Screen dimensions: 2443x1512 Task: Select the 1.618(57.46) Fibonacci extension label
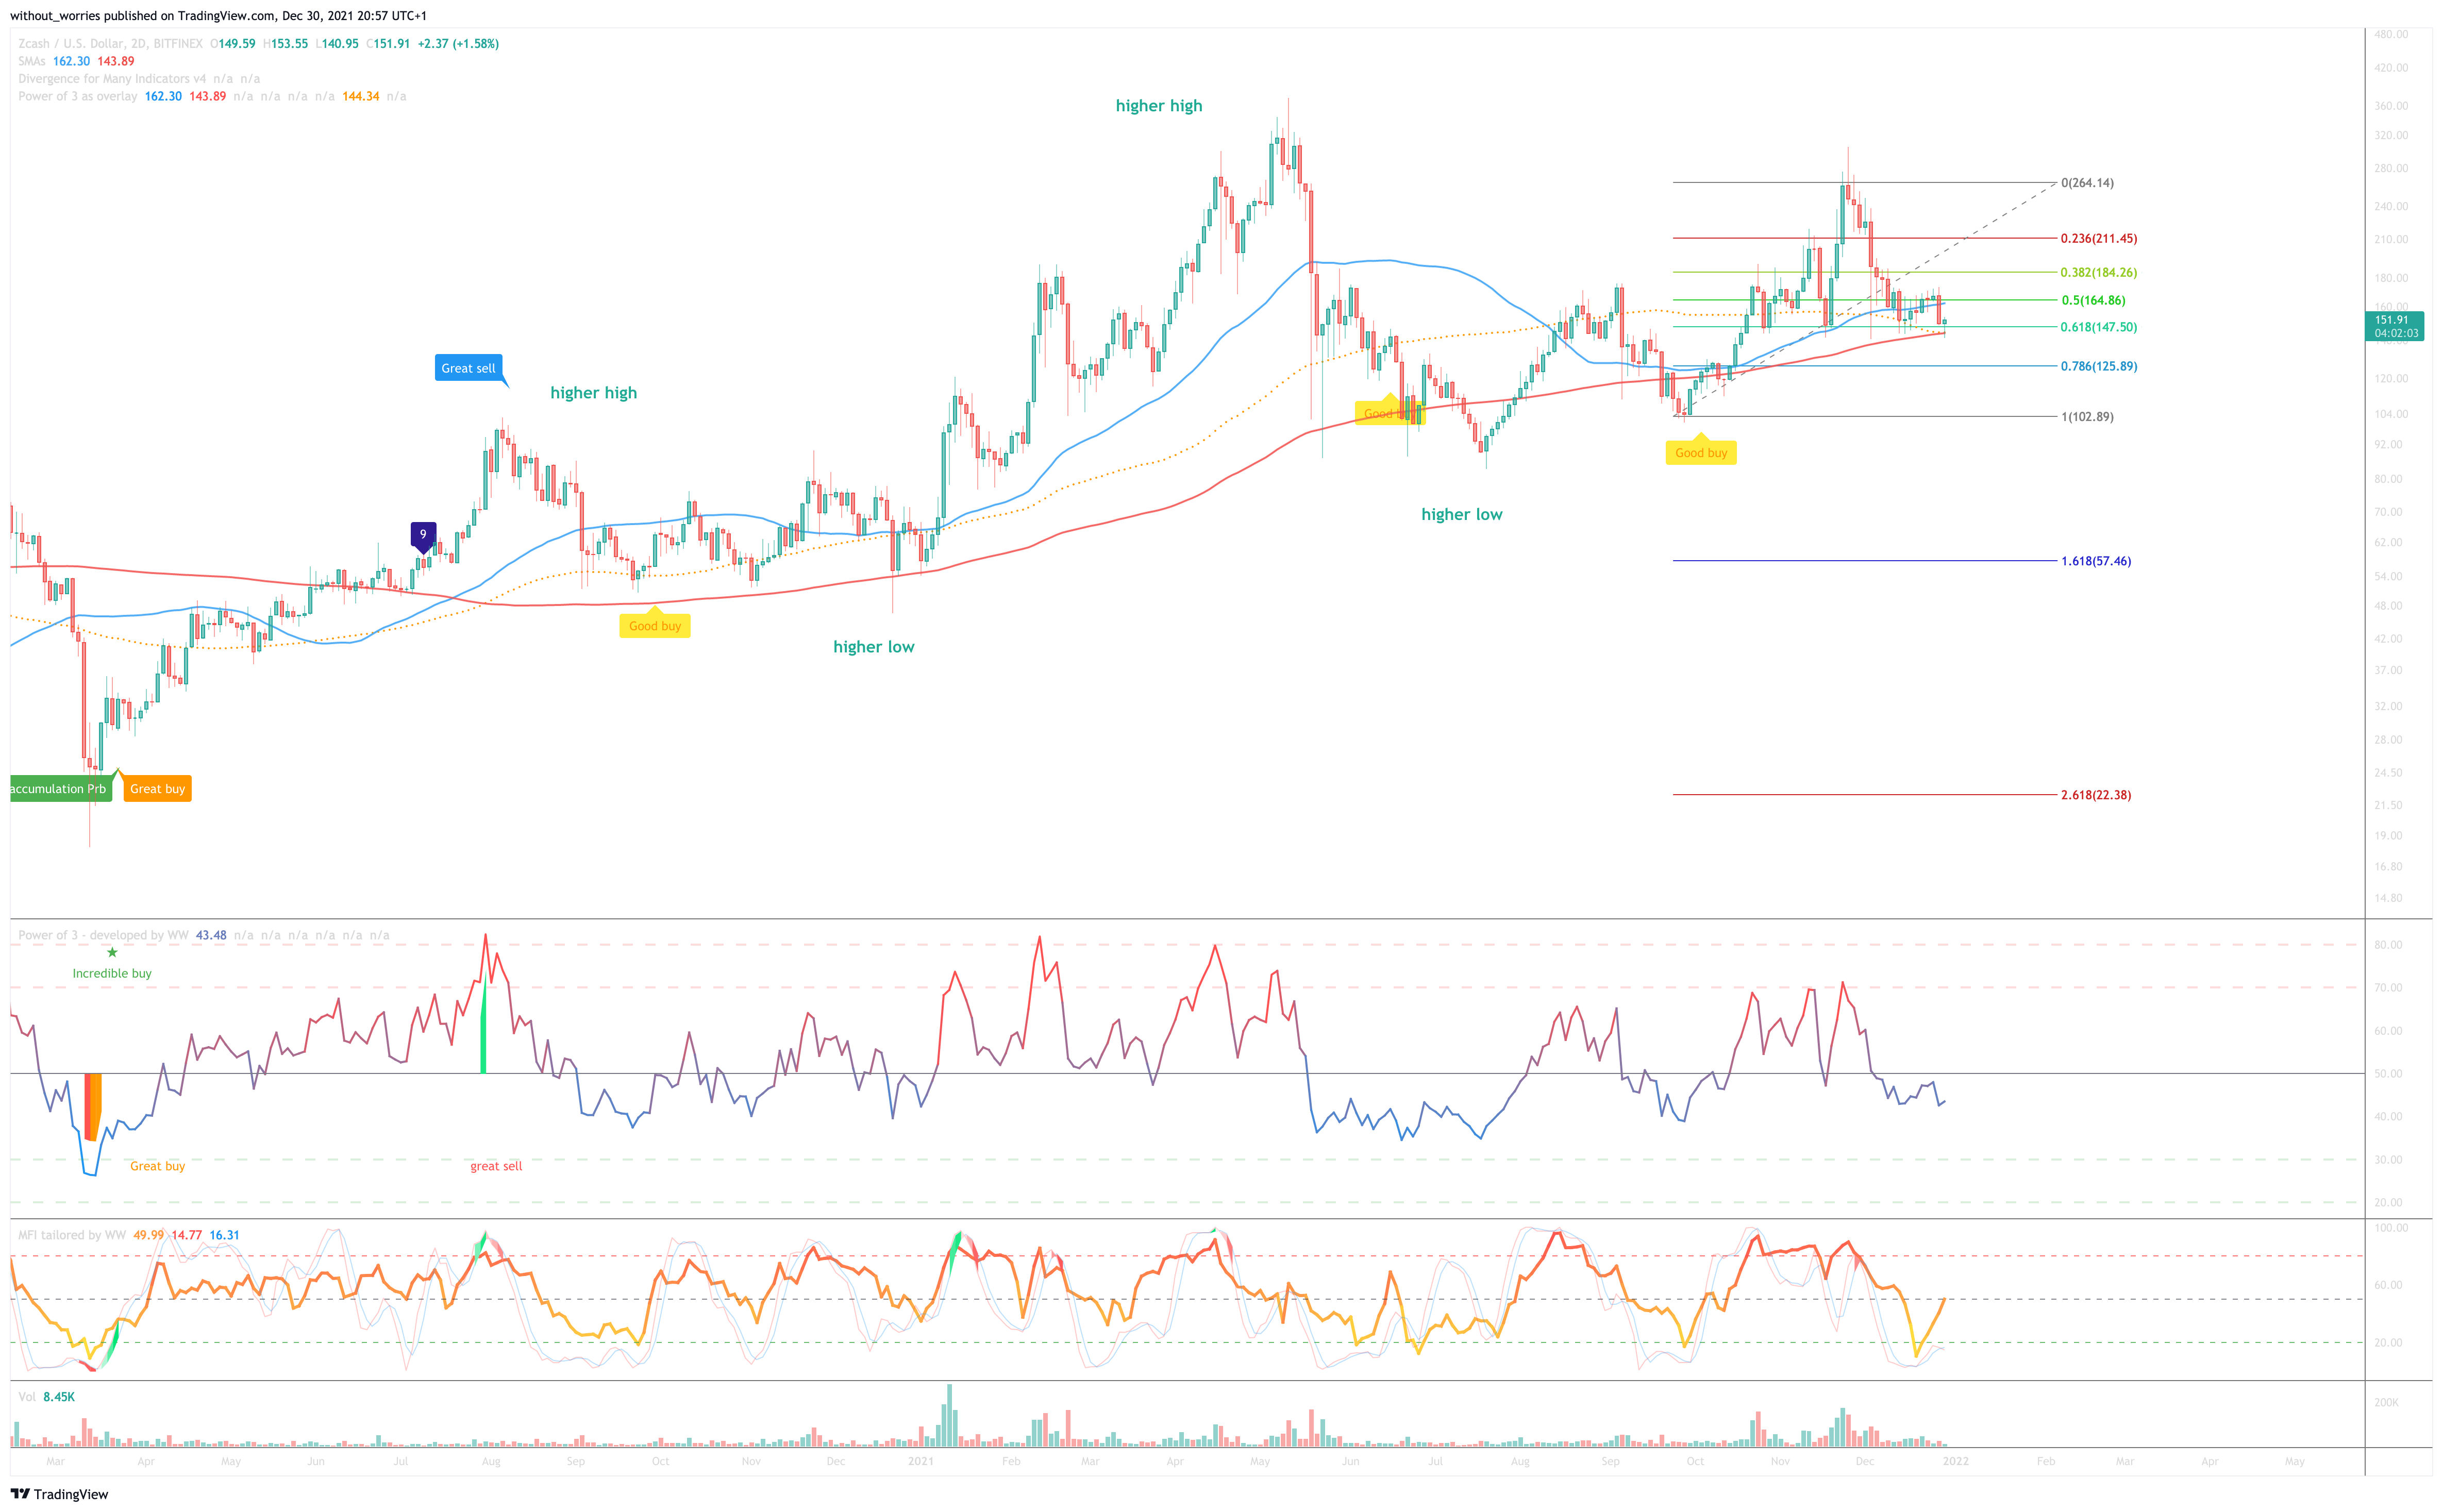(x=2096, y=561)
